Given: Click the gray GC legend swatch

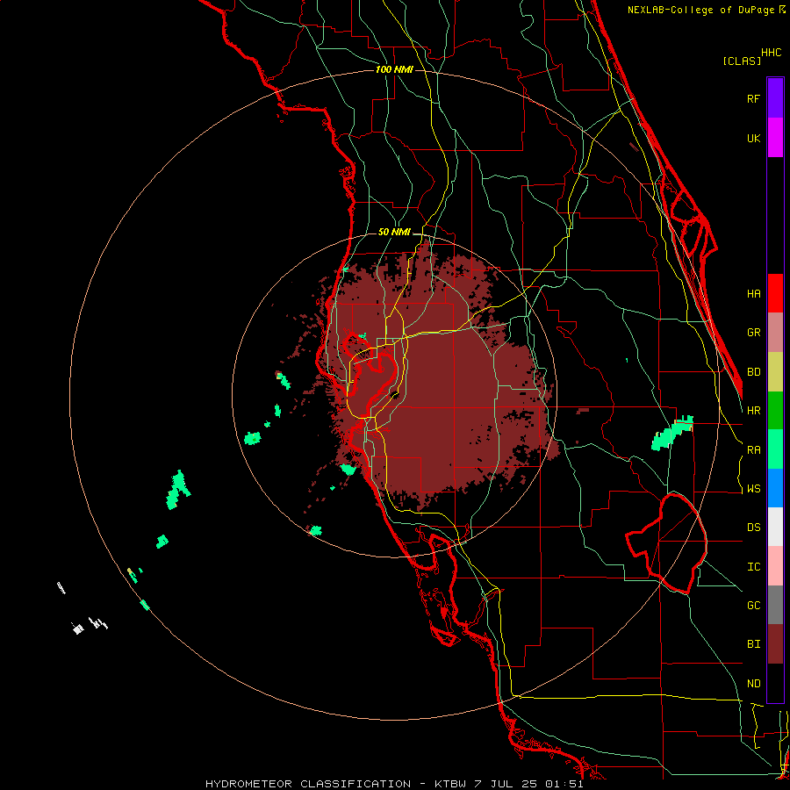Looking at the screenshot, I should pos(775,605).
